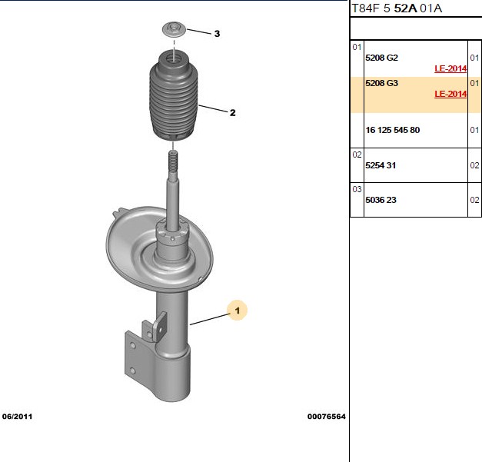Open the LE-2014 link under 5208 G2
The height and width of the screenshot is (462, 482).
(450, 68)
